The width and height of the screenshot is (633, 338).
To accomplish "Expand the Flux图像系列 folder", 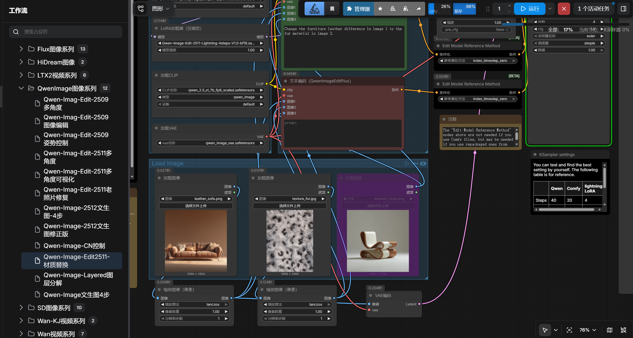I will pyautogui.click(x=21, y=49).
